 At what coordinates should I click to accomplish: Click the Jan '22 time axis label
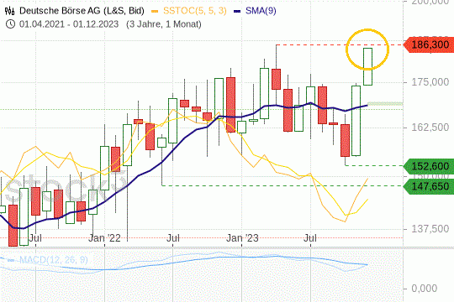(x=104, y=238)
